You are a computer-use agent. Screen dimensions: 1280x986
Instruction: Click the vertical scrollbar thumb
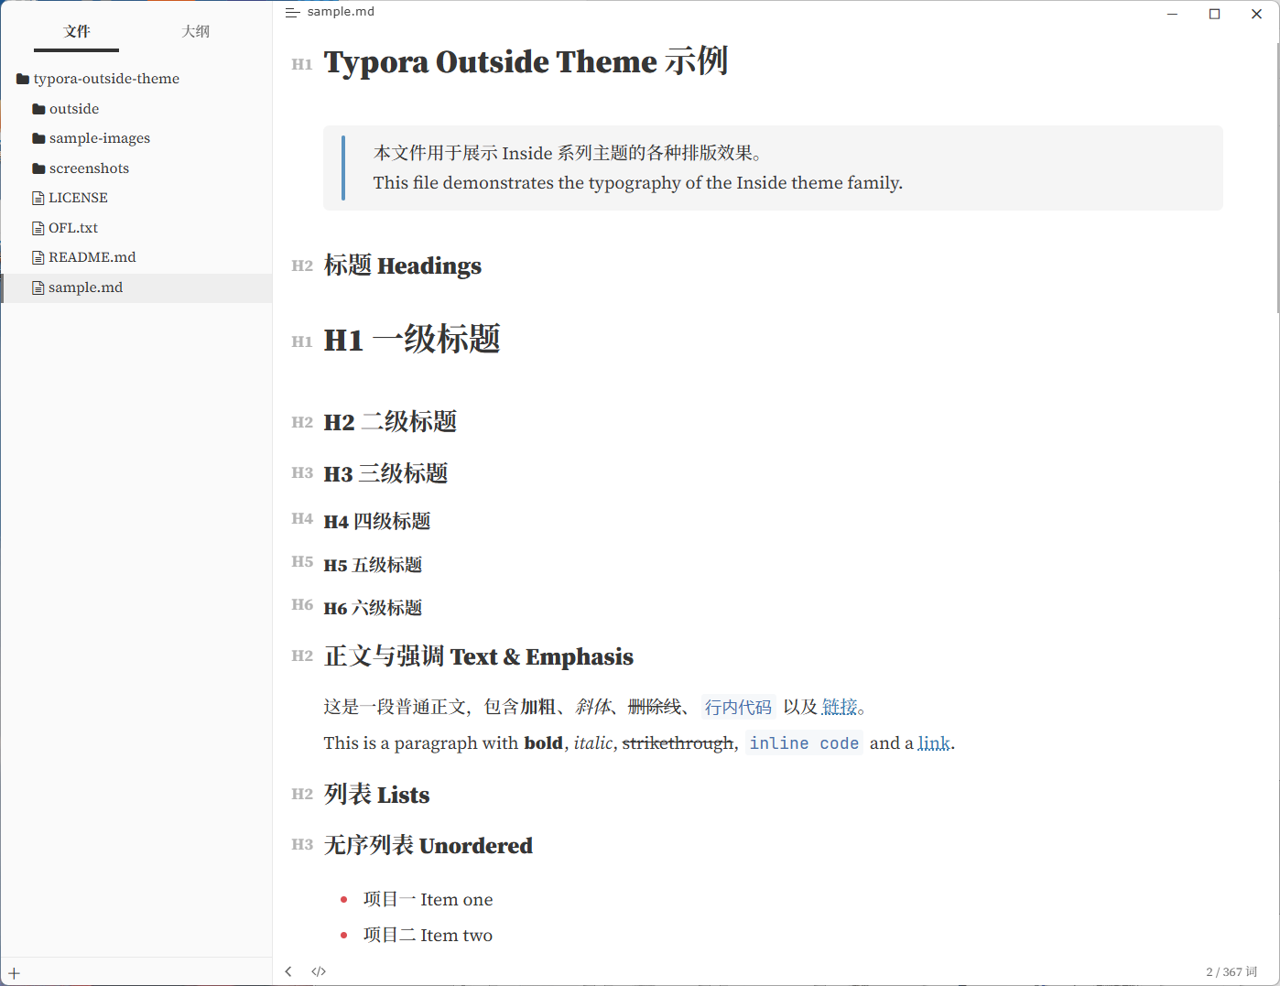(x=1276, y=179)
